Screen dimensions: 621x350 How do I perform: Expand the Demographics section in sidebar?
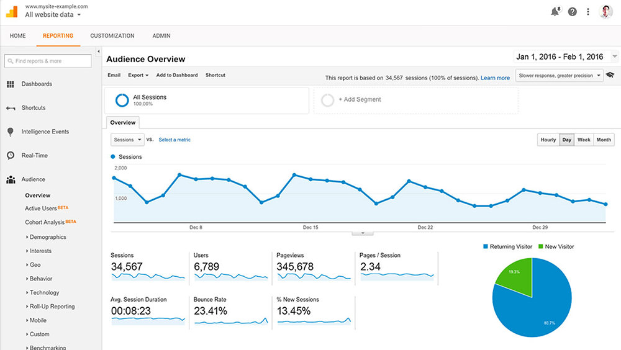coord(47,237)
